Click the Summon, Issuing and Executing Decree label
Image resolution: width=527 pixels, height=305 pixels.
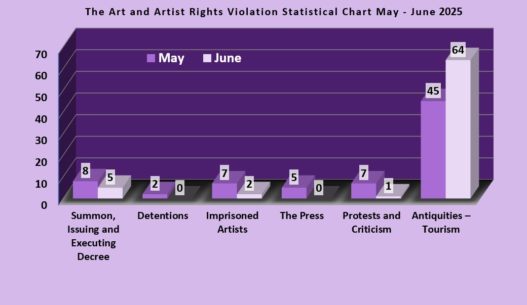(x=93, y=236)
